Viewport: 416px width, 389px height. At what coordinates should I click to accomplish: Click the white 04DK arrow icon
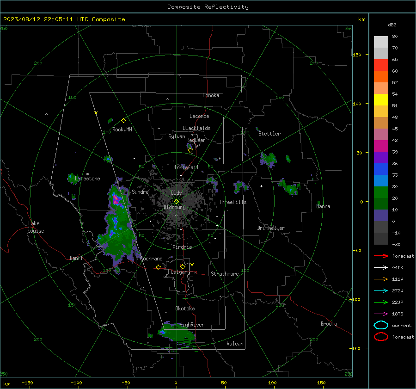point(381,267)
